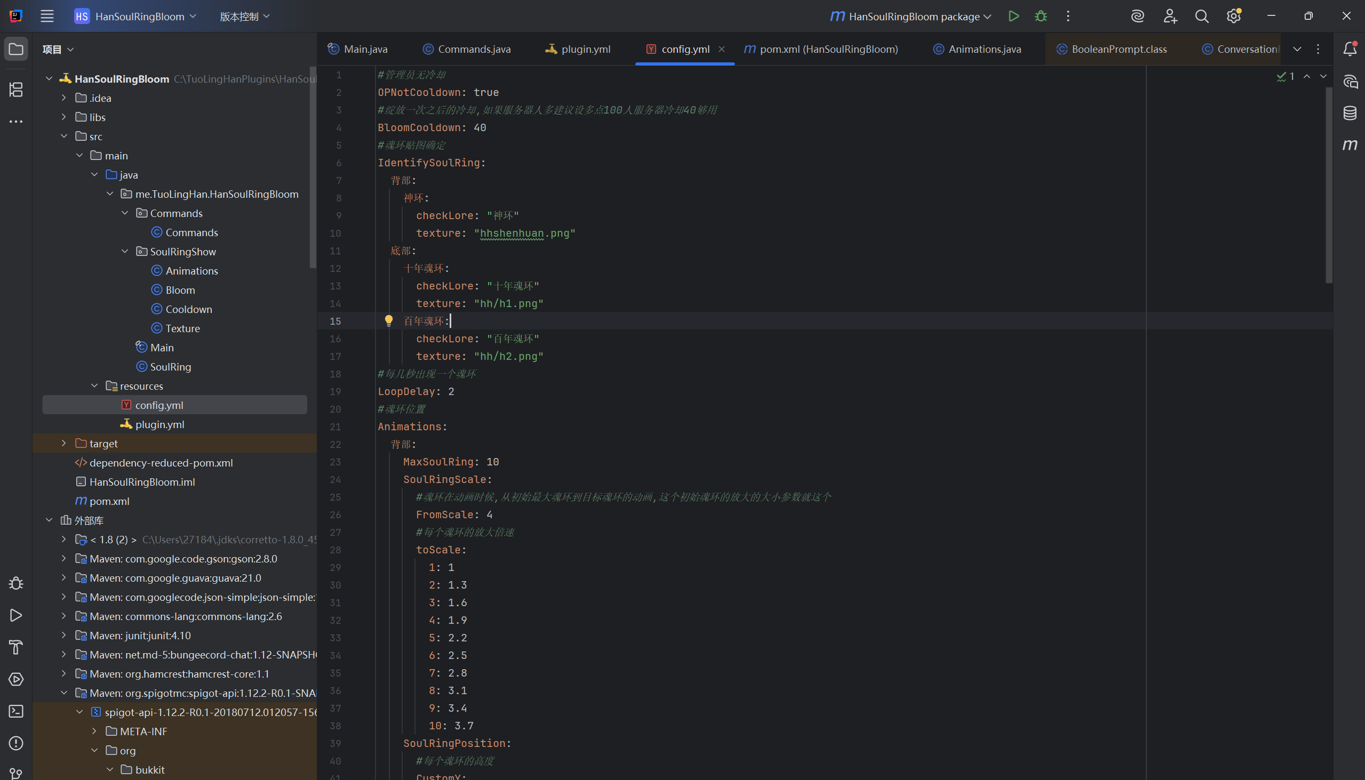Select the Cooldown class in tree

(189, 309)
